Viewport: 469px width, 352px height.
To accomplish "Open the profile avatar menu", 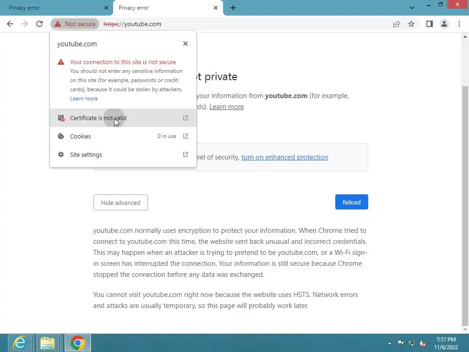I will (x=444, y=24).
